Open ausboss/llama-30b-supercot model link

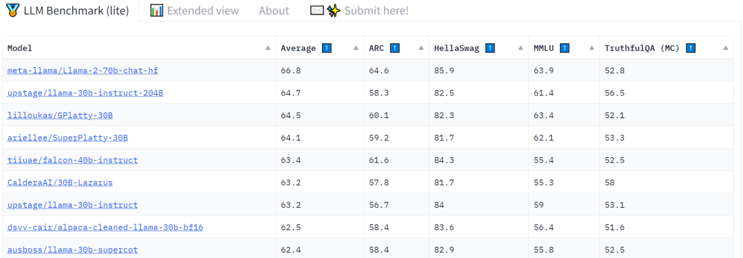[72, 250]
